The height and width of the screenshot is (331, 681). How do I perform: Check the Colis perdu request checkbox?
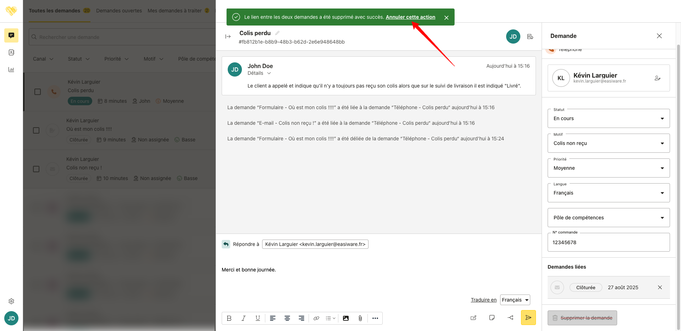pos(38,92)
